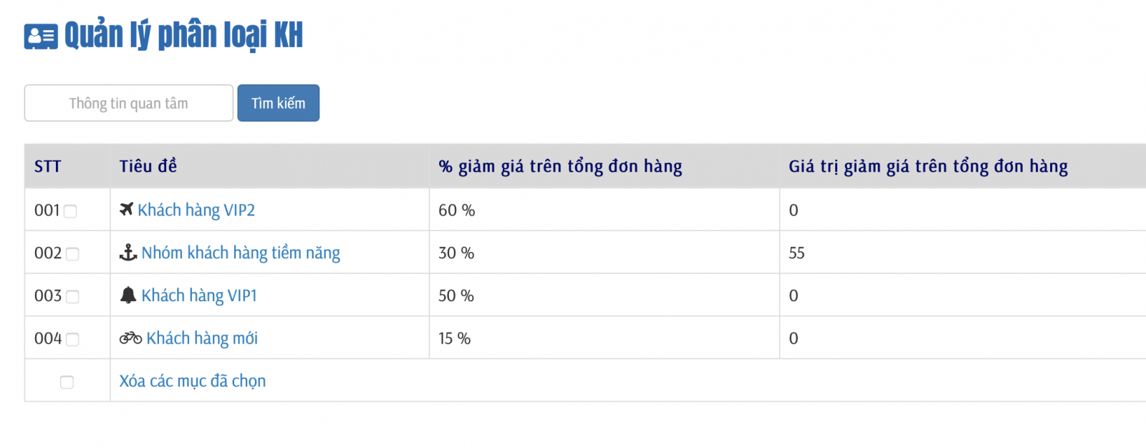Click the airplane icon for Khách hàng VIP2
The image size is (1146, 448).
[127, 209]
